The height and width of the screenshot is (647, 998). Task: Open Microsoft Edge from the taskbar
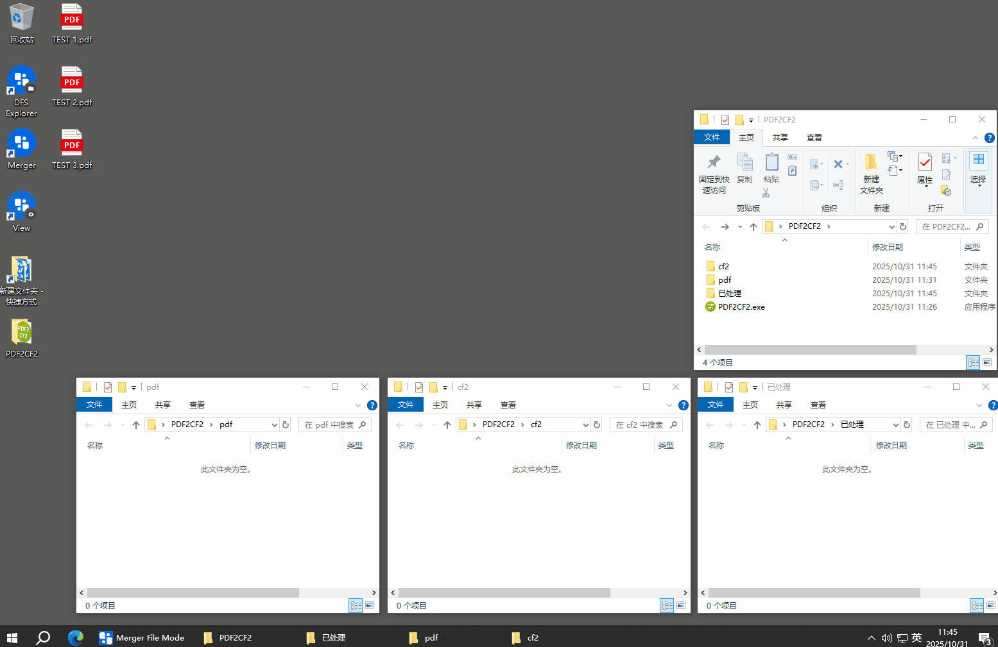pyautogui.click(x=76, y=637)
